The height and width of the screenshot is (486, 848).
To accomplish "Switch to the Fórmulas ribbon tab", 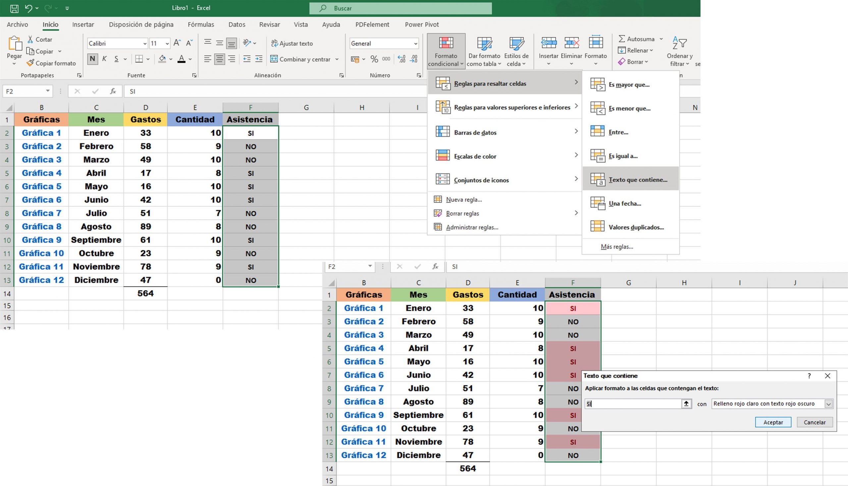I will (x=201, y=24).
